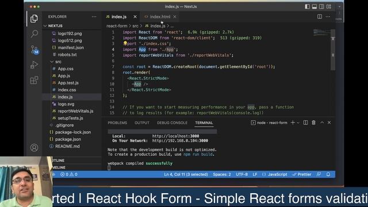Image resolution: width=368 pixels, height=207 pixels.
Task: Open the network URL 192.168.0.104:3000
Action: (180, 140)
